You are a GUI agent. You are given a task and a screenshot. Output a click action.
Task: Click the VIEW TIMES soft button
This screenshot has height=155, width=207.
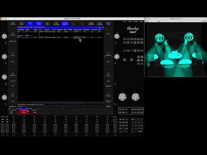(x=22, y=24)
